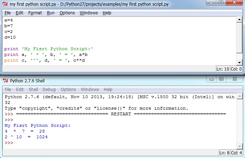Image resolution: width=245 pixels, height=158 pixels.
Task: Click Shell output 'My Fisrt Python Script:'
Action: (x=37, y=125)
